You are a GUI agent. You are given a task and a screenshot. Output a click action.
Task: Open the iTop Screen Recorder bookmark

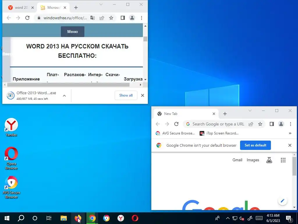[219, 133]
